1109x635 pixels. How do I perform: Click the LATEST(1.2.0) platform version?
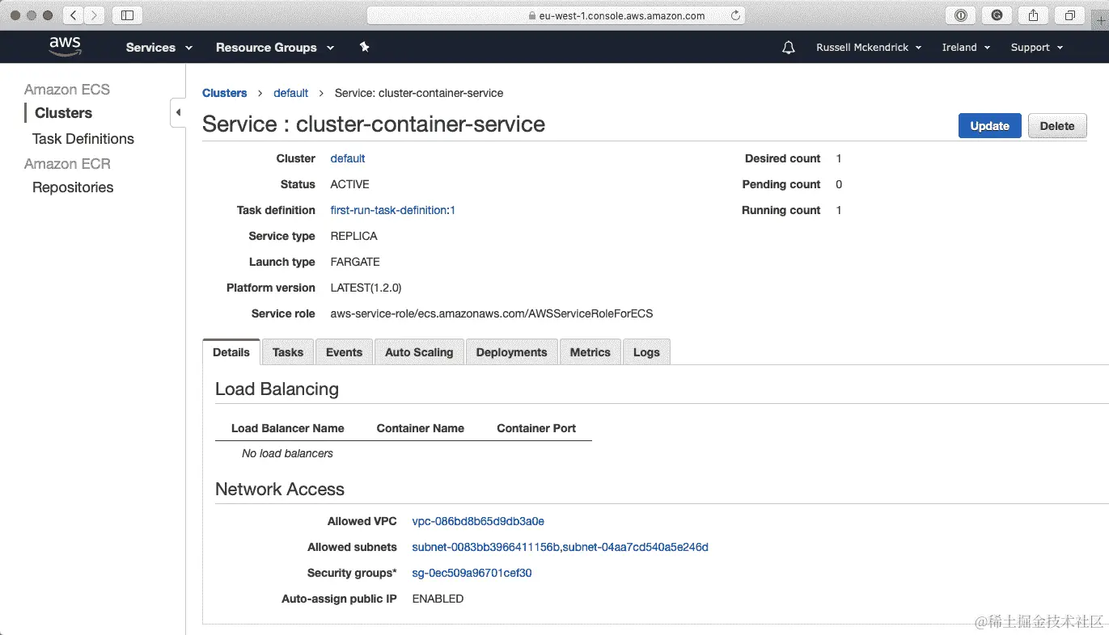point(366,288)
